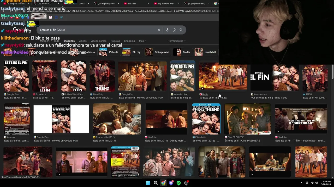Open taskbar microphone status icon
This screenshot has height=187, width=334.
[307, 183]
